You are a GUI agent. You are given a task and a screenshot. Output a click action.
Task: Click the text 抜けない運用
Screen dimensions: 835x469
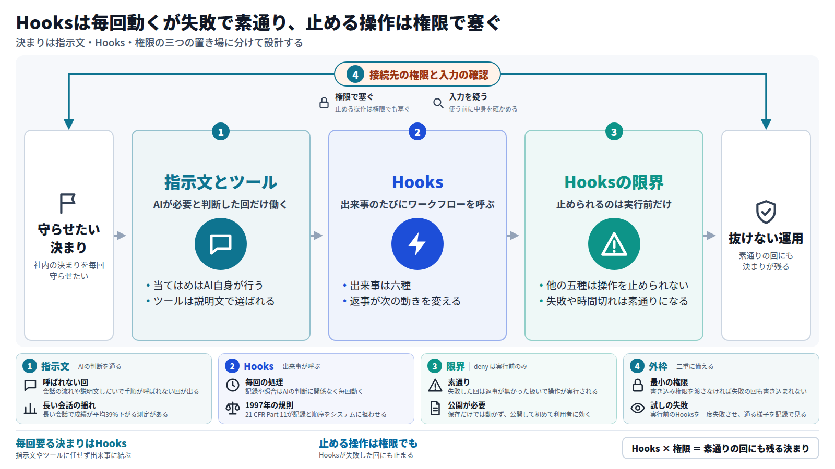click(x=766, y=239)
